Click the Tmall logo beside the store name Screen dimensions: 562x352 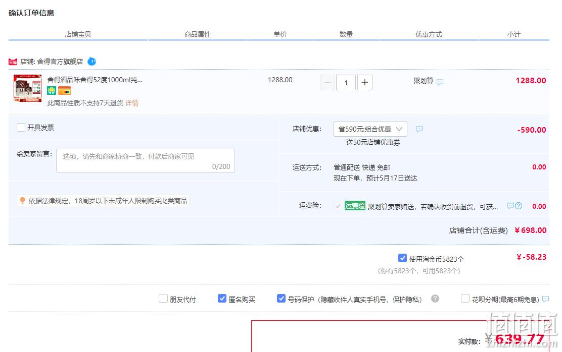click(x=13, y=62)
